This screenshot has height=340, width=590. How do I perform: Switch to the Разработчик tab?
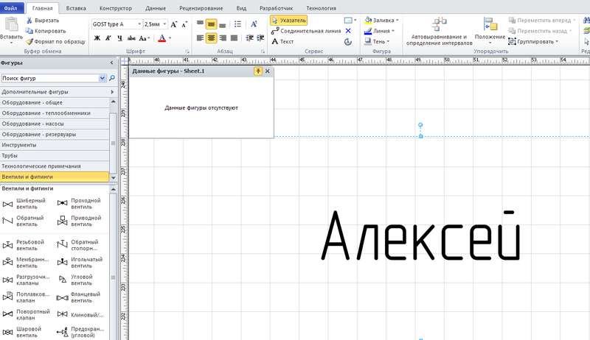click(x=276, y=8)
